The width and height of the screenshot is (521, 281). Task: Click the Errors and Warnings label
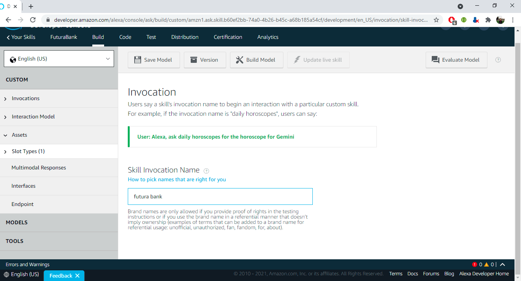pyautogui.click(x=27, y=264)
